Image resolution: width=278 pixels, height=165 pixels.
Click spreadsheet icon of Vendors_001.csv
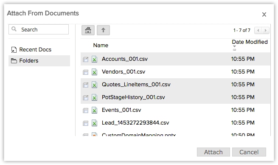coord(94,72)
